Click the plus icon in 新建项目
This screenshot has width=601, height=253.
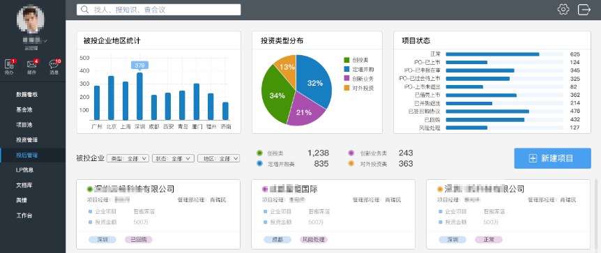pos(533,158)
